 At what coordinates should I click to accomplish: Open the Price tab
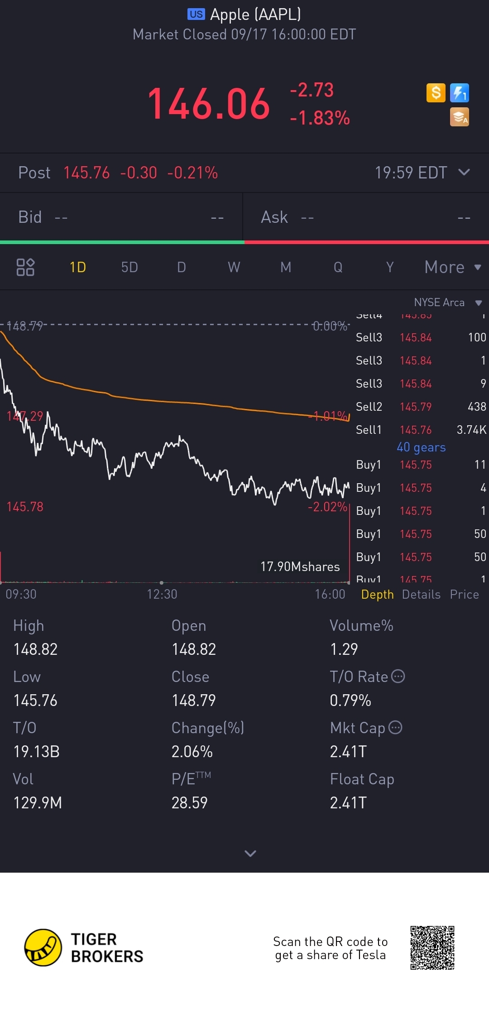(x=465, y=594)
